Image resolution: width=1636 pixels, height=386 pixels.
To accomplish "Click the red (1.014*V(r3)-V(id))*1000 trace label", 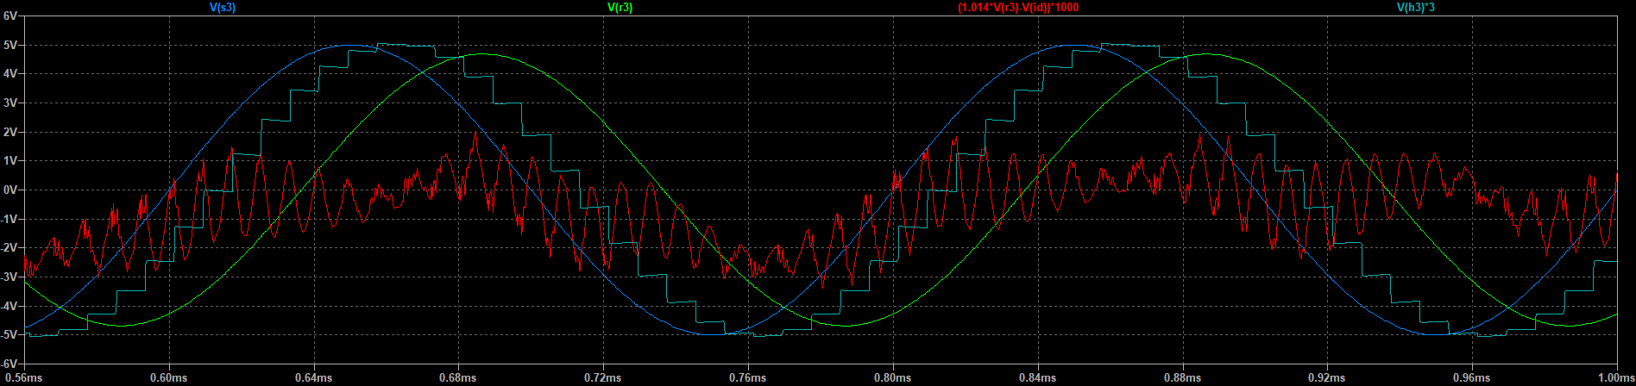I will 1018,7.
